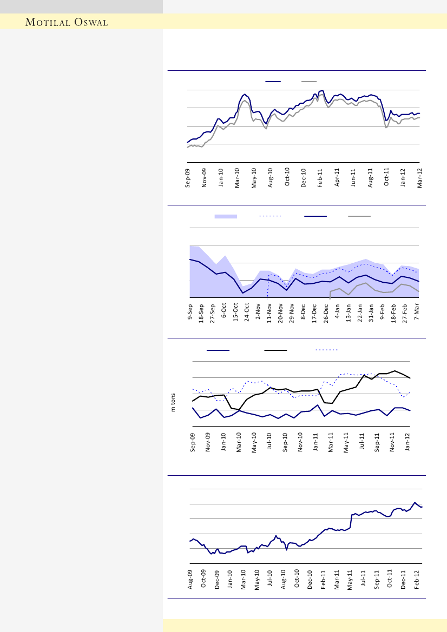The width and height of the screenshot is (447, 632).
Task: Click the "m tons" axis label
Action: pos(174,402)
